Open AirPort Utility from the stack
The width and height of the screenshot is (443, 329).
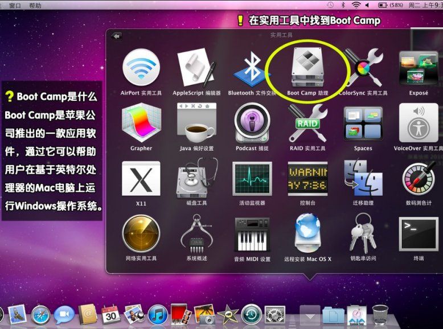click(x=141, y=68)
